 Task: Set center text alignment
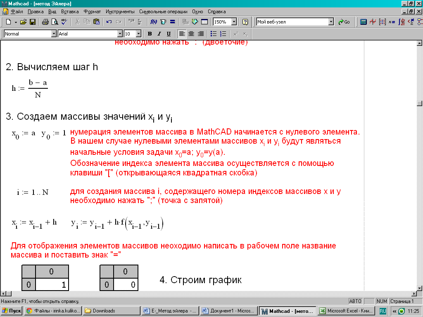coord(191,34)
